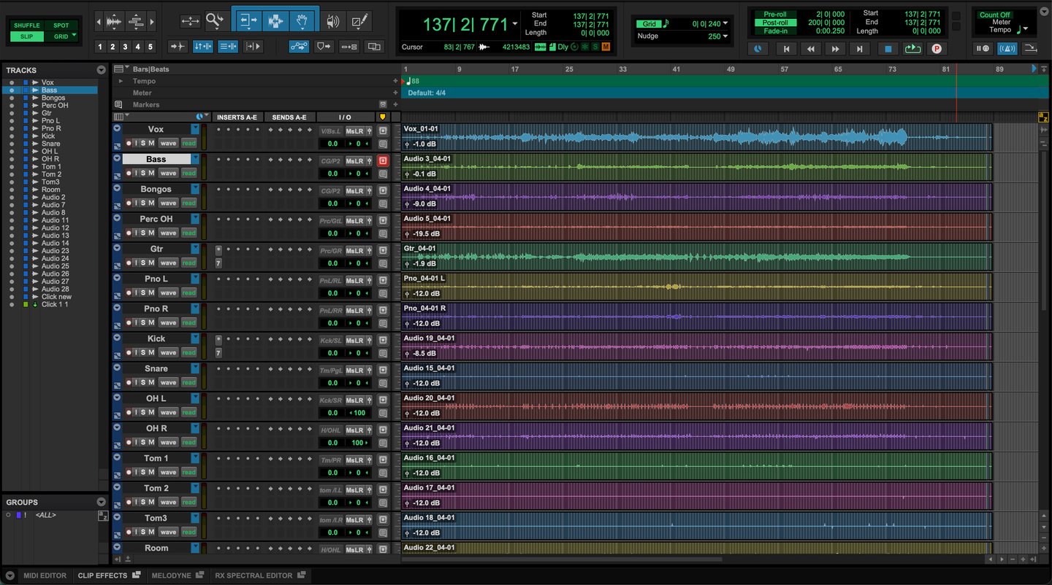This screenshot has height=585, width=1052.
Task: Click Return to Zero transport button
Action: click(x=786, y=49)
